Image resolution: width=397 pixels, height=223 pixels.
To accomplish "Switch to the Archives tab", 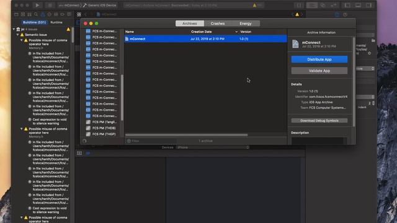I will point(190,24).
